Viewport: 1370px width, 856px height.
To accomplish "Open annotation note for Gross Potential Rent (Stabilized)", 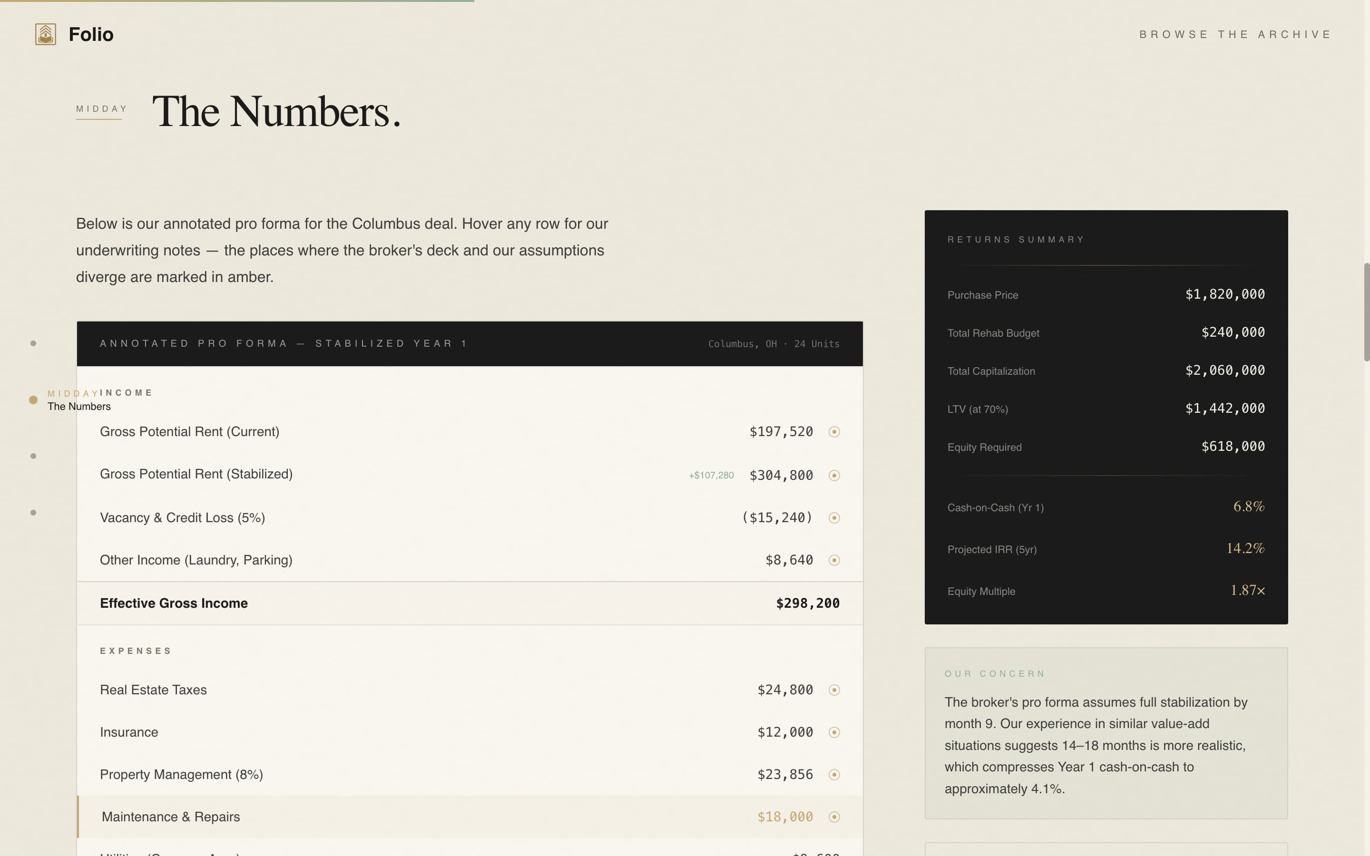I will pyautogui.click(x=834, y=475).
